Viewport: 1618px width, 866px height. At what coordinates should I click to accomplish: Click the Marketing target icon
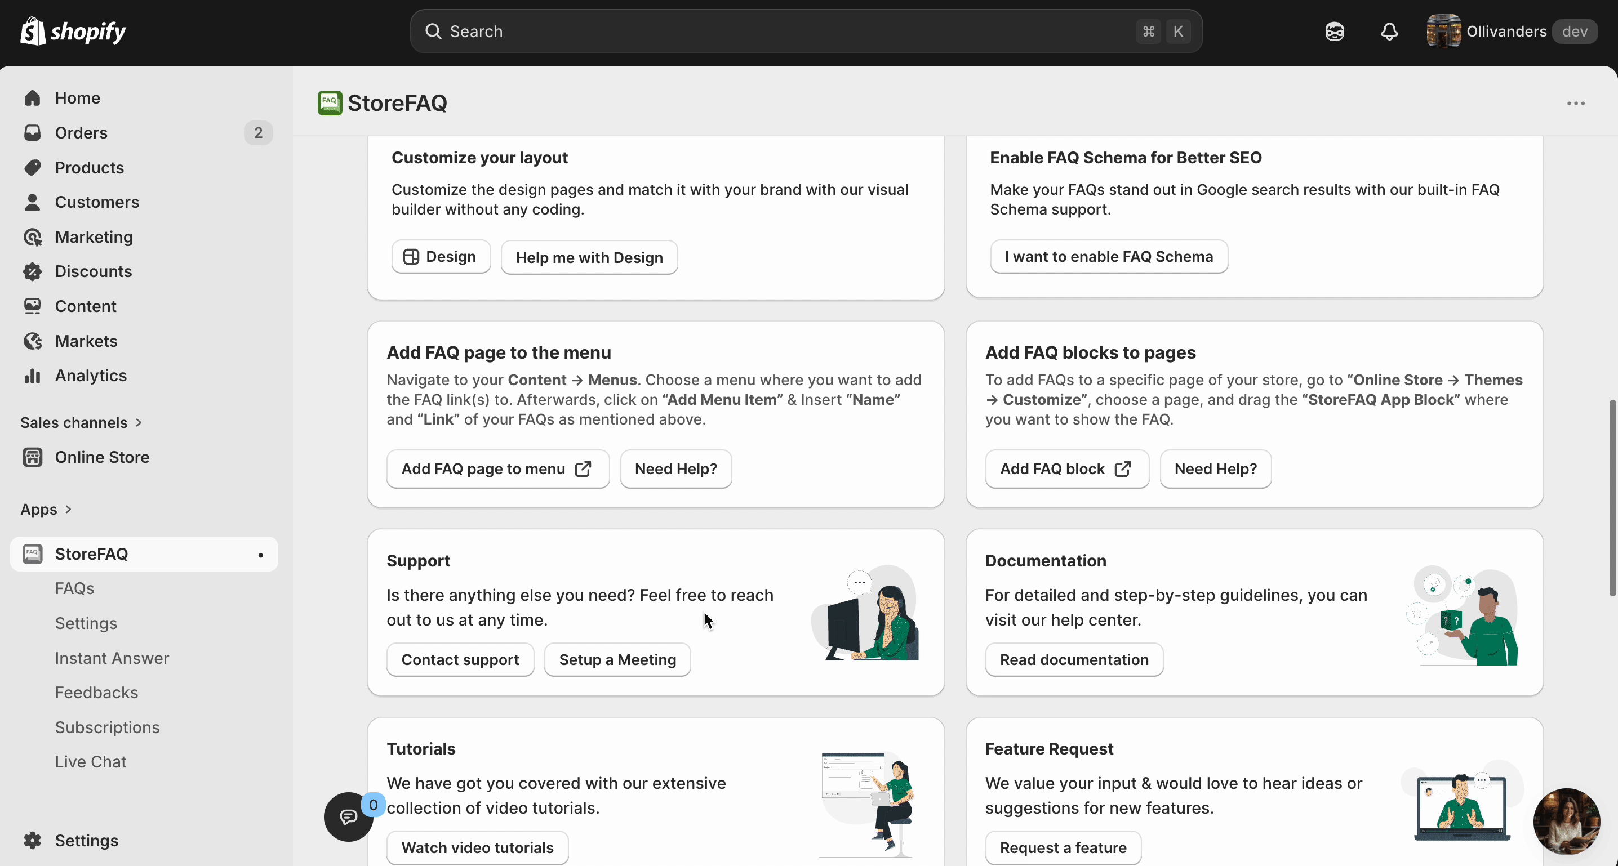coord(32,236)
